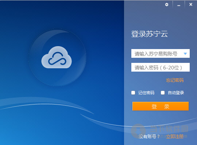Open the 立即注册 register link
The width and height of the screenshot is (197, 145).
coord(175,137)
